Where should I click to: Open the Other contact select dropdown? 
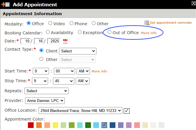pos(77,60)
